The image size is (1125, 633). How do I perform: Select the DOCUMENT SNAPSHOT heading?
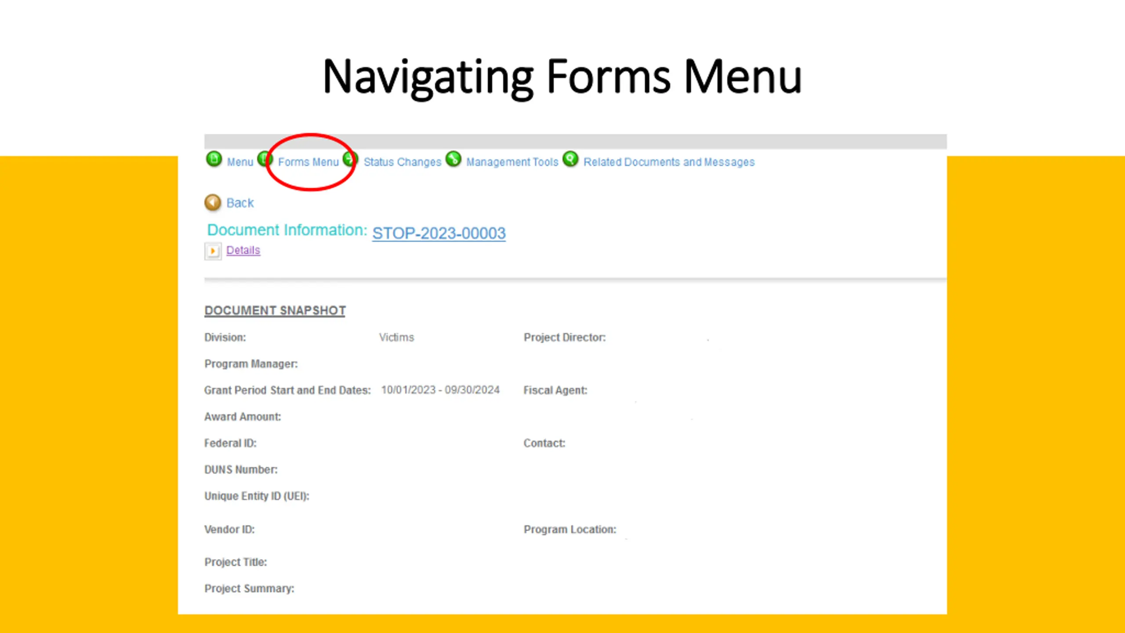coord(275,310)
